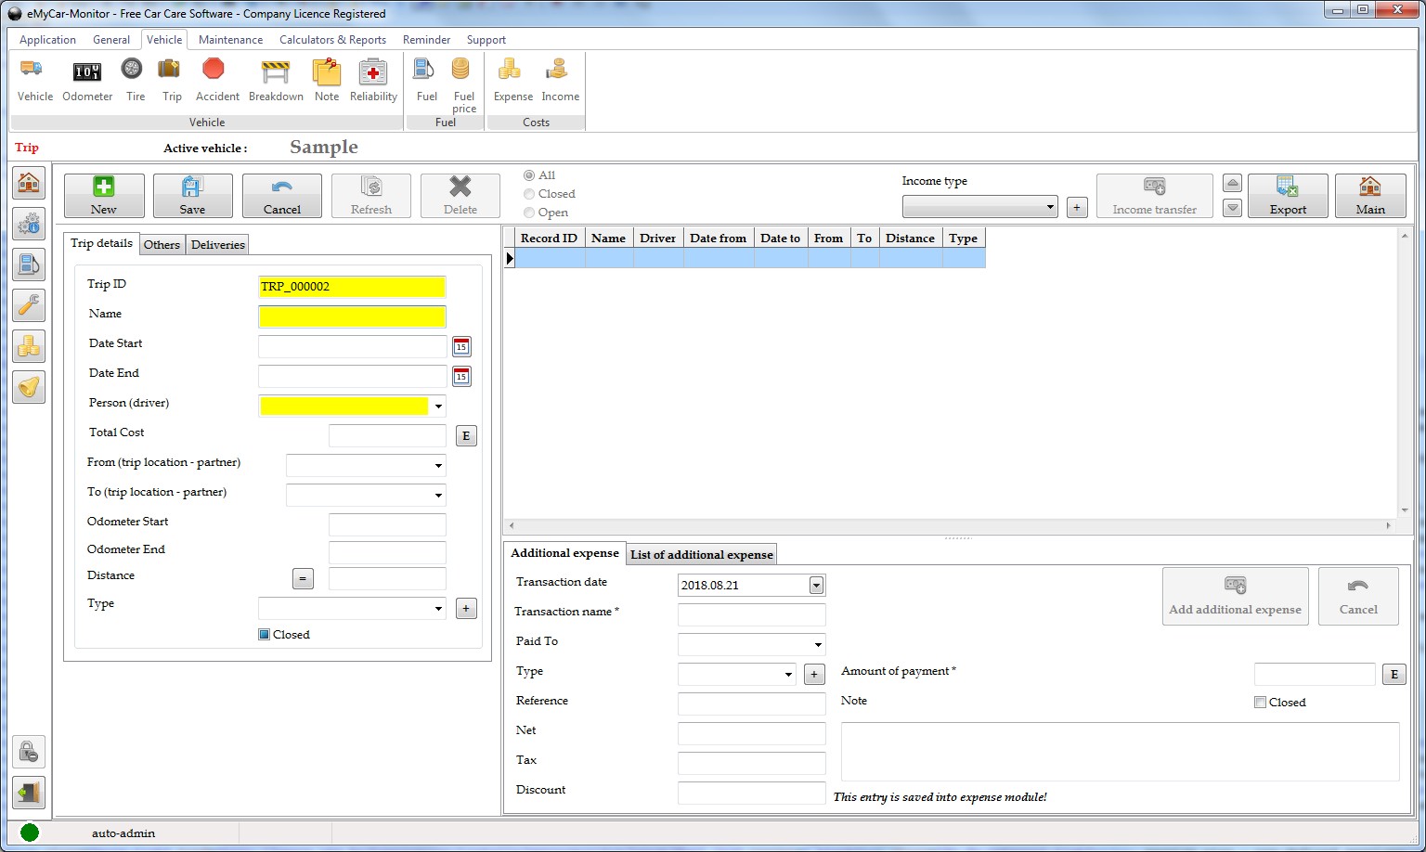Image resolution: width=1426 pixels, height=852 pixels.
Task: Open the Income icon in Costs group
Action: [560, 79]
